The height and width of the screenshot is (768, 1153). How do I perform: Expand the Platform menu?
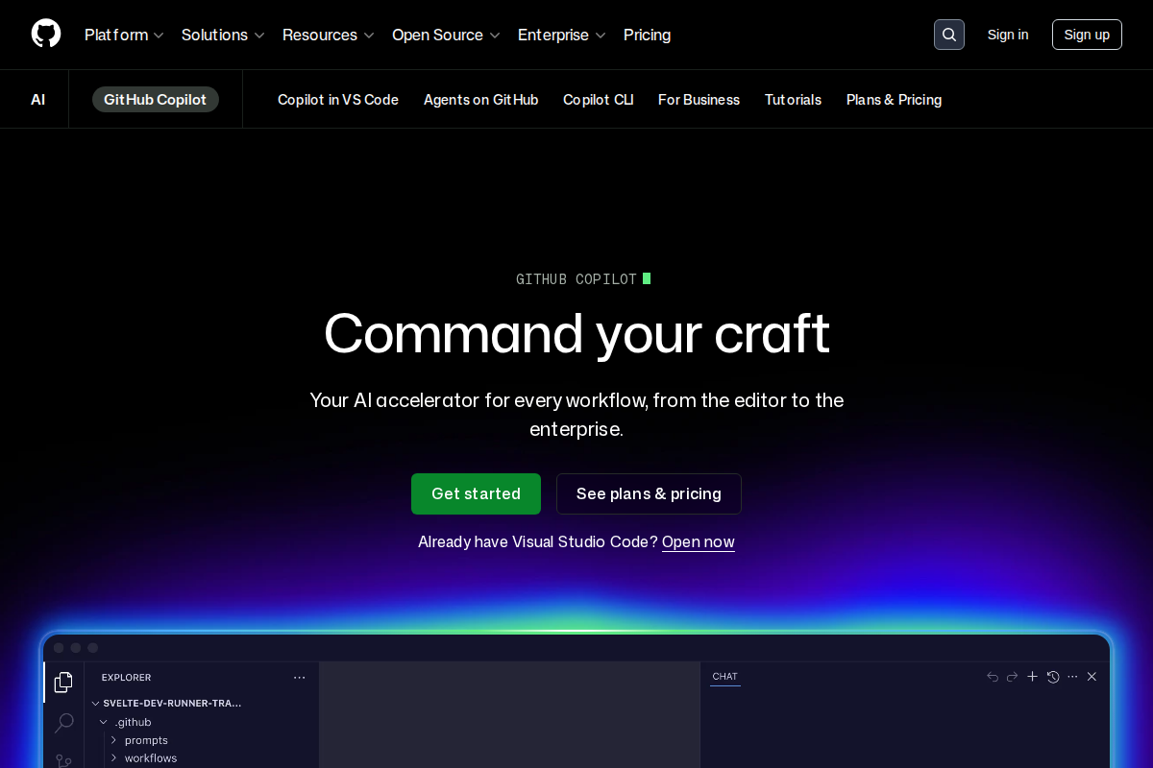tap(124, 35)
